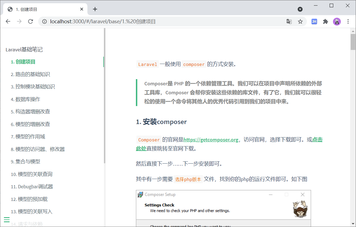Open the Extensions puzzle-piece menu

(325, 21)
